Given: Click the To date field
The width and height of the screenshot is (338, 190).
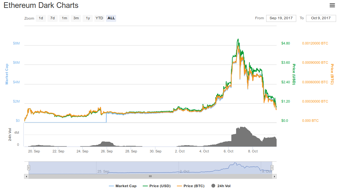Looking at the screenshot, I should (x=321, y=18).
